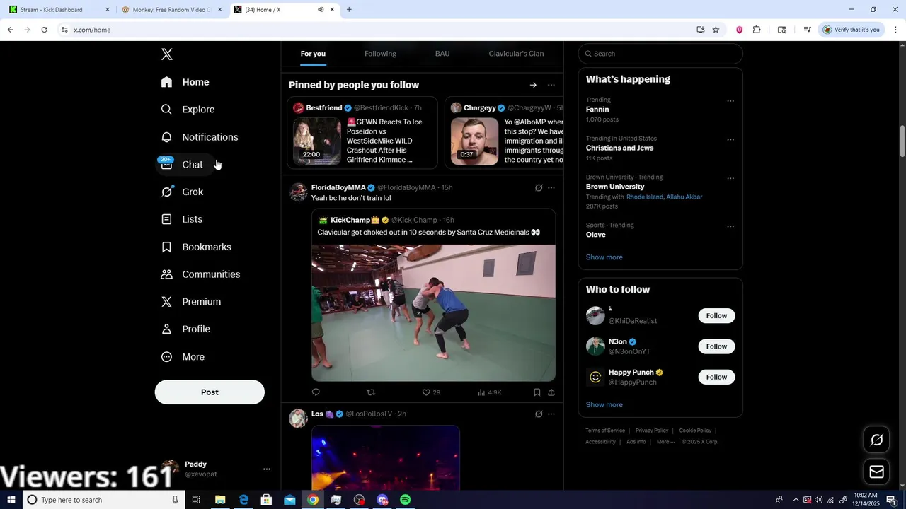Open Spotify from the taskbar
The height and width of the screenshot is (509, 906).
click(x=406, y=500)
